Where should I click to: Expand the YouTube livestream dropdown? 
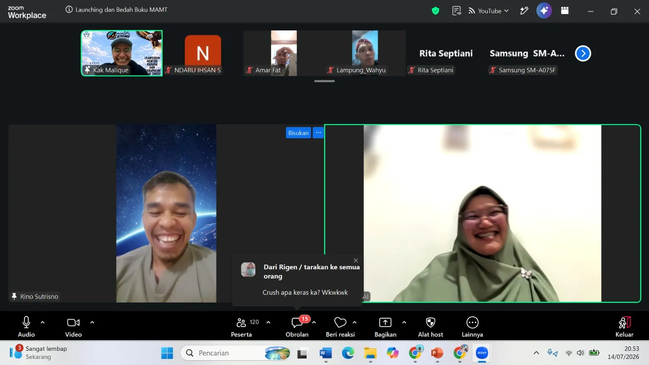point(489,11)
